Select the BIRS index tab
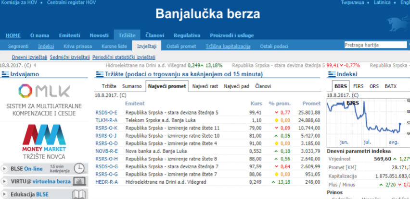Image resolution: width=410 pixels, height=199 pixels. pos(341,86)
